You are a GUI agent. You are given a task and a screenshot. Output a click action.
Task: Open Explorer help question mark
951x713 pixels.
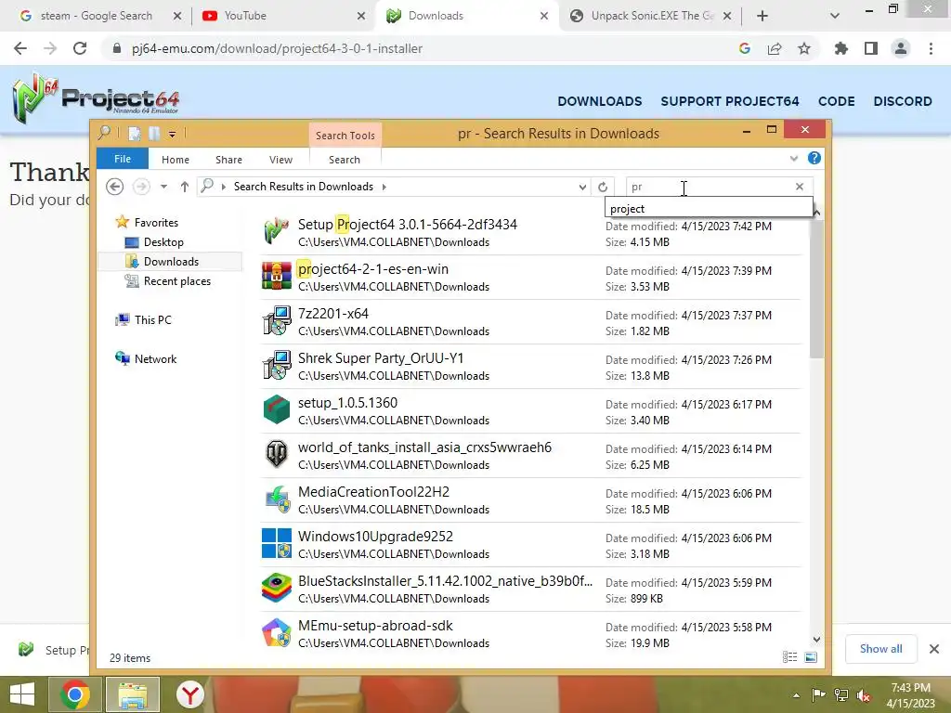pyautogui.click(x=814, y=158)
